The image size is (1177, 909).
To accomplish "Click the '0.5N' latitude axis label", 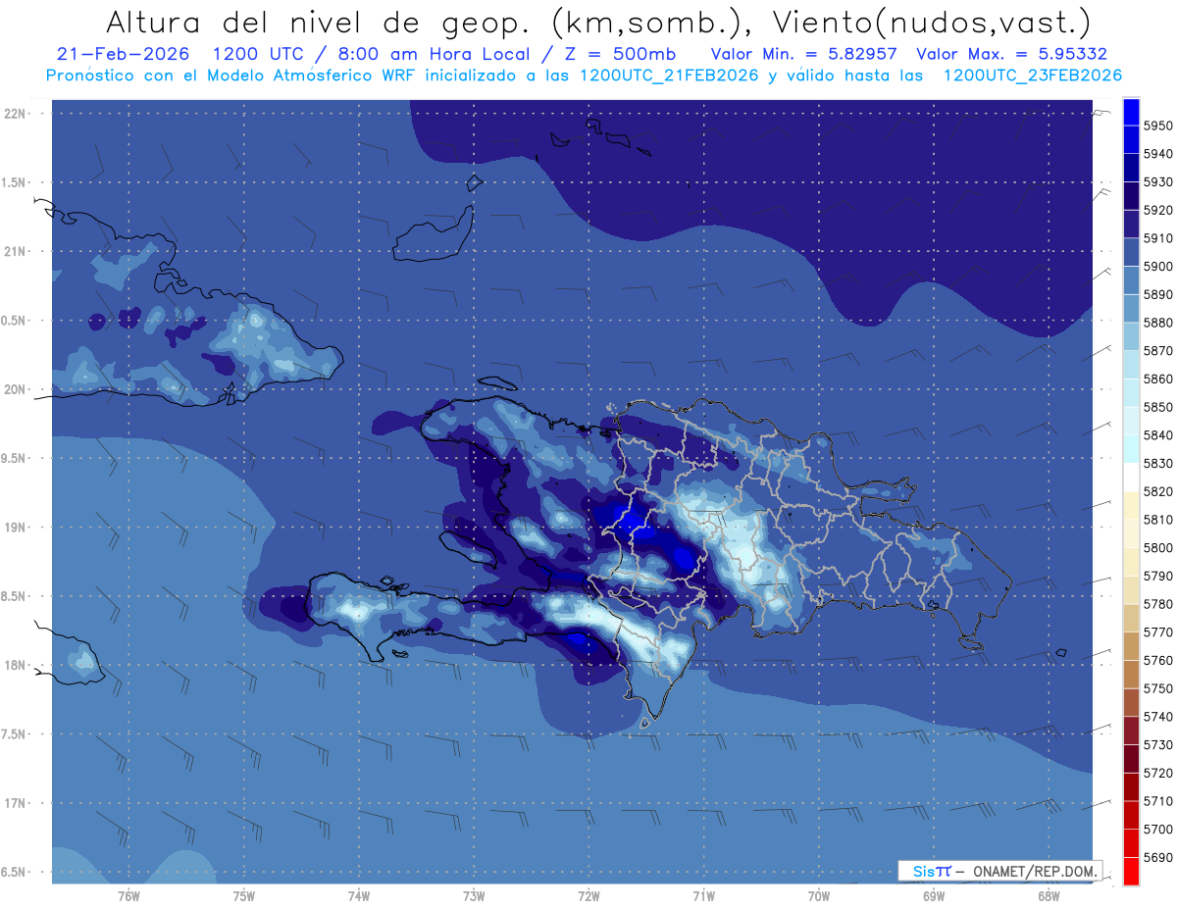I will [x=15, y=321].
